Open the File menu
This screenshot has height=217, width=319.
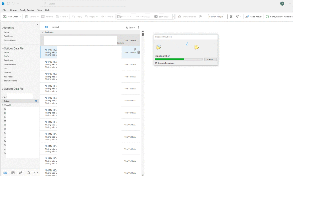pos(4,10)
